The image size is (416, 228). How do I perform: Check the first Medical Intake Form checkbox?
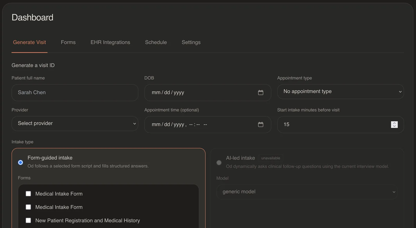click(x=28, y=194)
